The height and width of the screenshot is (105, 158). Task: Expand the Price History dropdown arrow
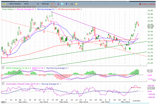[15, 9]
